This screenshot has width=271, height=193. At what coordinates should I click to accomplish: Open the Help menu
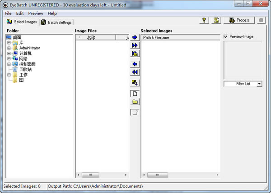(x=52, y=13)
